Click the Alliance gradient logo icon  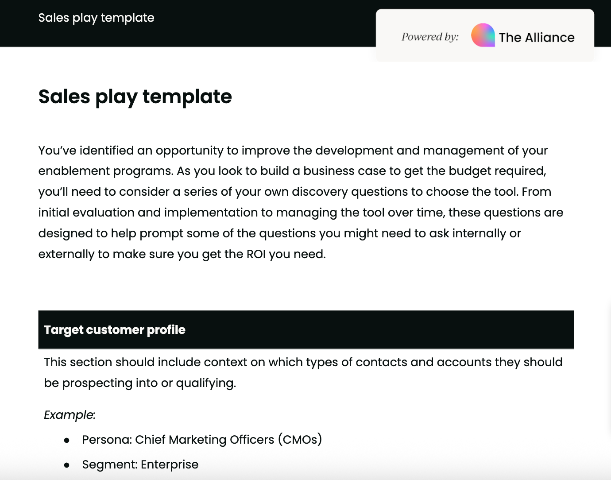pyautogui.click(x=483, y=35)
